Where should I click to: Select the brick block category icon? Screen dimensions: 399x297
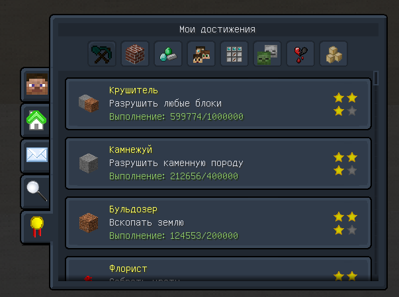click(135, 54)
